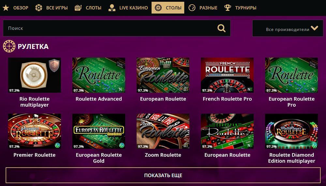The width and height of the screenshot is (326, 186).
Task: Click the round icon beside РАЗНЫЕ
Action: [192, 8]
